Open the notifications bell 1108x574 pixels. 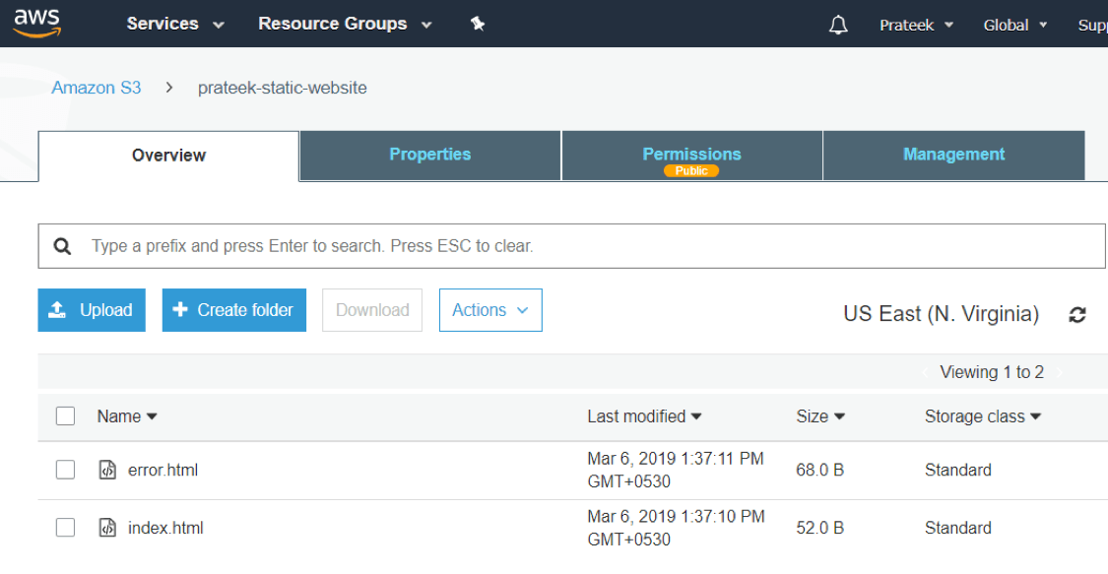pyautogui.click(x=838, y=25)
